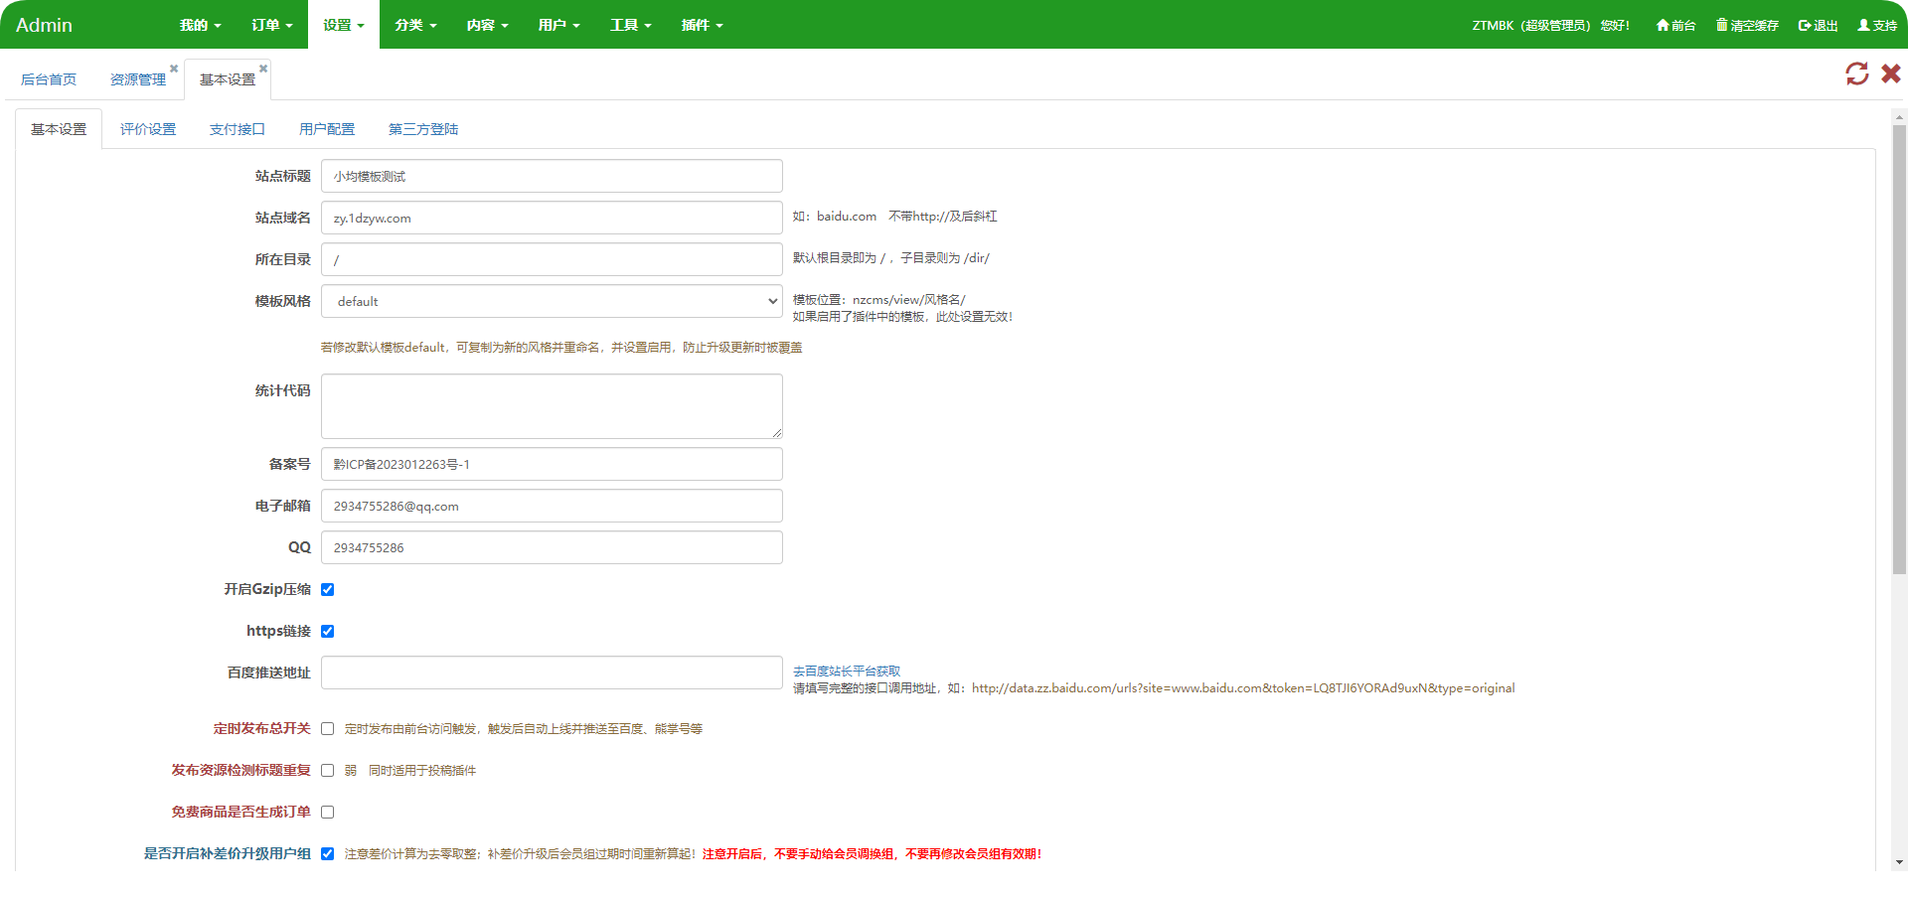Click the 所在目录 input field
Viewport: 1908px width, 897px height.
point(552,259)
